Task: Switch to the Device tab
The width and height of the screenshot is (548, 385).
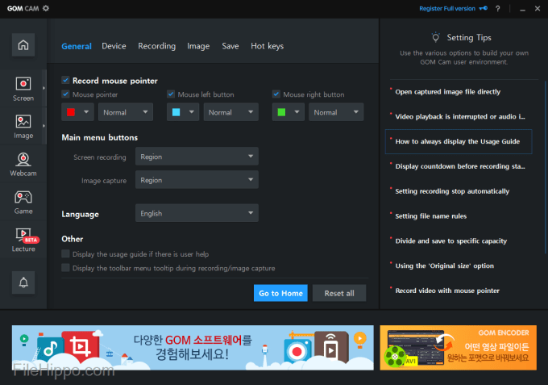Action: pyautogui.click(x=114, y=46)
